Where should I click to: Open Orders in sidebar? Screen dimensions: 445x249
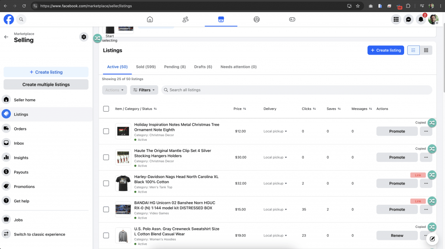click(x=46, y=129)
